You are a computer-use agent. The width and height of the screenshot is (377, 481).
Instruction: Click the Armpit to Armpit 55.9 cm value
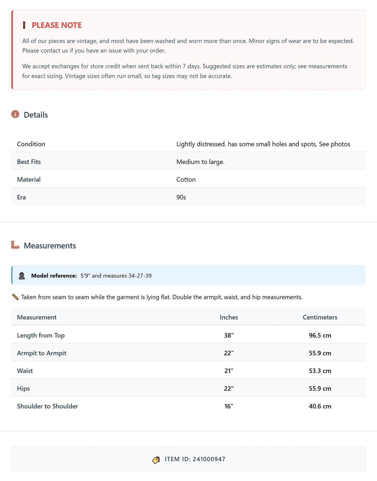[320, 353]
